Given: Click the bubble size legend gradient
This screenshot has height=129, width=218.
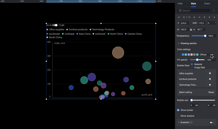Looking at the screenshot, I should pyautogui.click(x=53, y=25).
